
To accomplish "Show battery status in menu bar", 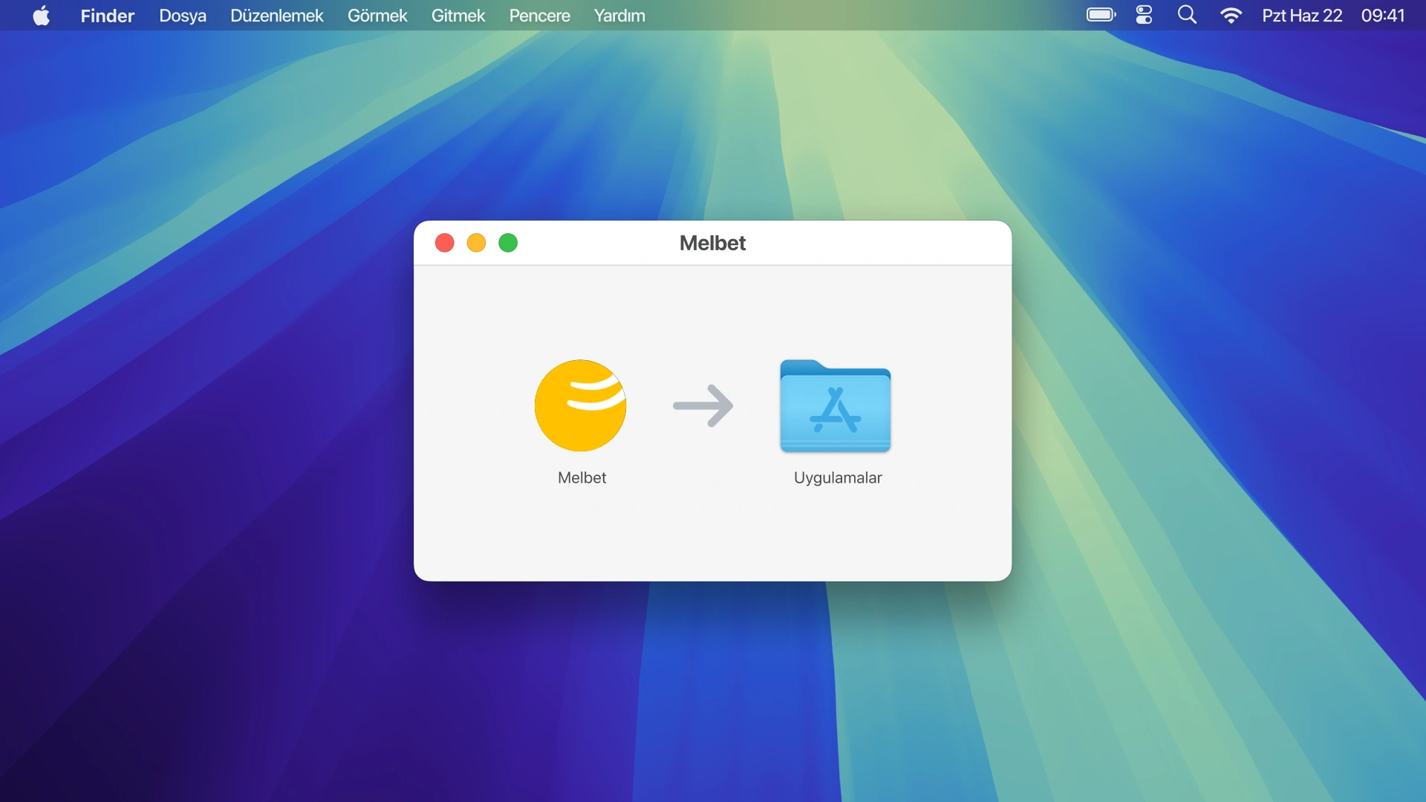I will click(x=1101, y=16).
